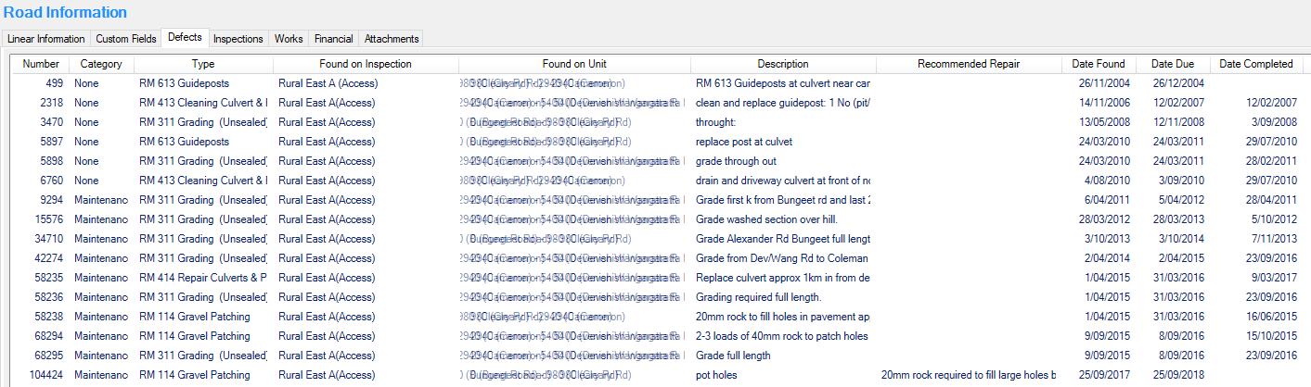1311x387 pixels.
Task: Open the Works tab
Action: 289,39
